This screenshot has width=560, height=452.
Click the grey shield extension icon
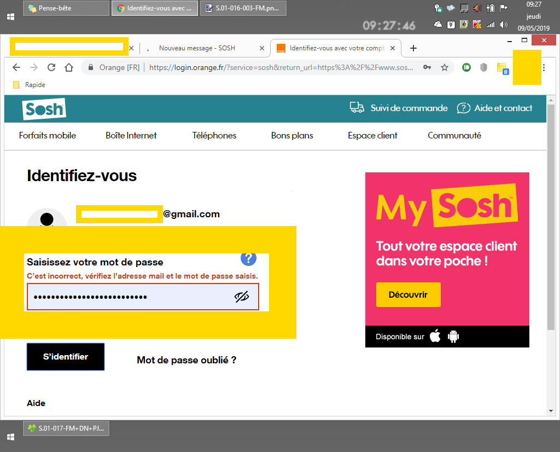click(483, 67)
